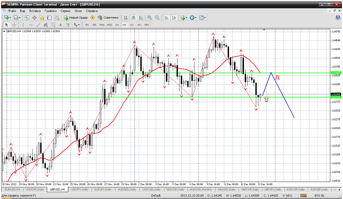This screenshot has height=199, width=343.
Task: Open the notifications chat bubble icon
Action: point(338,18)
